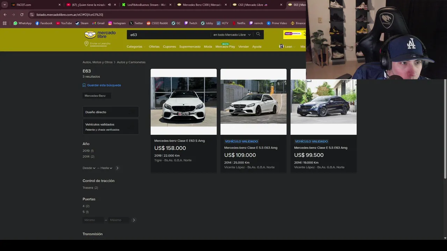Viewport: 447px width, 251px height.
Task: Mute the YouTube tab via speaker icon
Action: click(x=109, y=5)
